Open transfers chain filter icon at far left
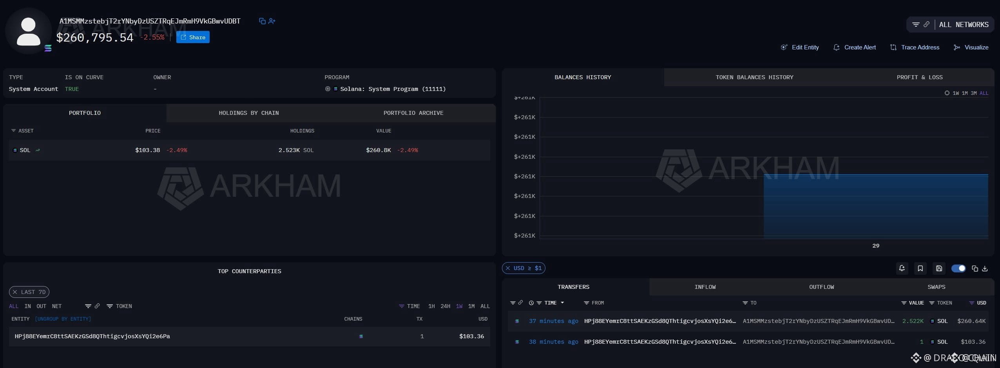1000x368 pixels. (x=513, y=303)
